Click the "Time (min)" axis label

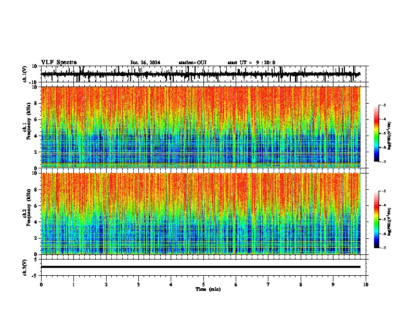(208, 289)
